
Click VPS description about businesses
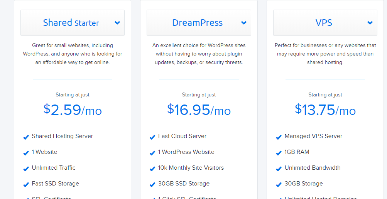point(325,54)
